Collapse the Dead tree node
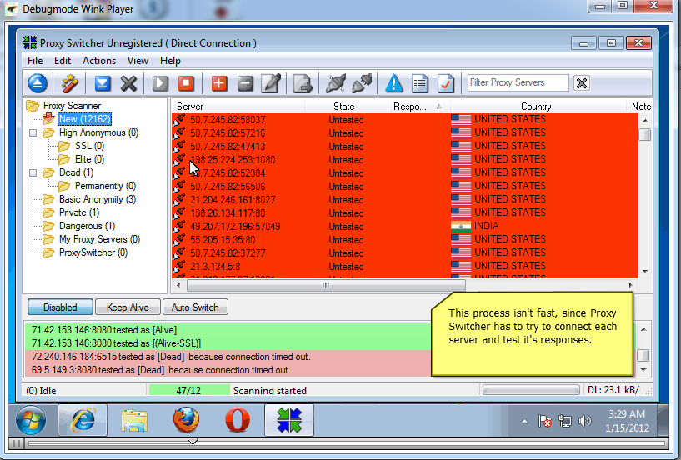 (x=33, y=172)
